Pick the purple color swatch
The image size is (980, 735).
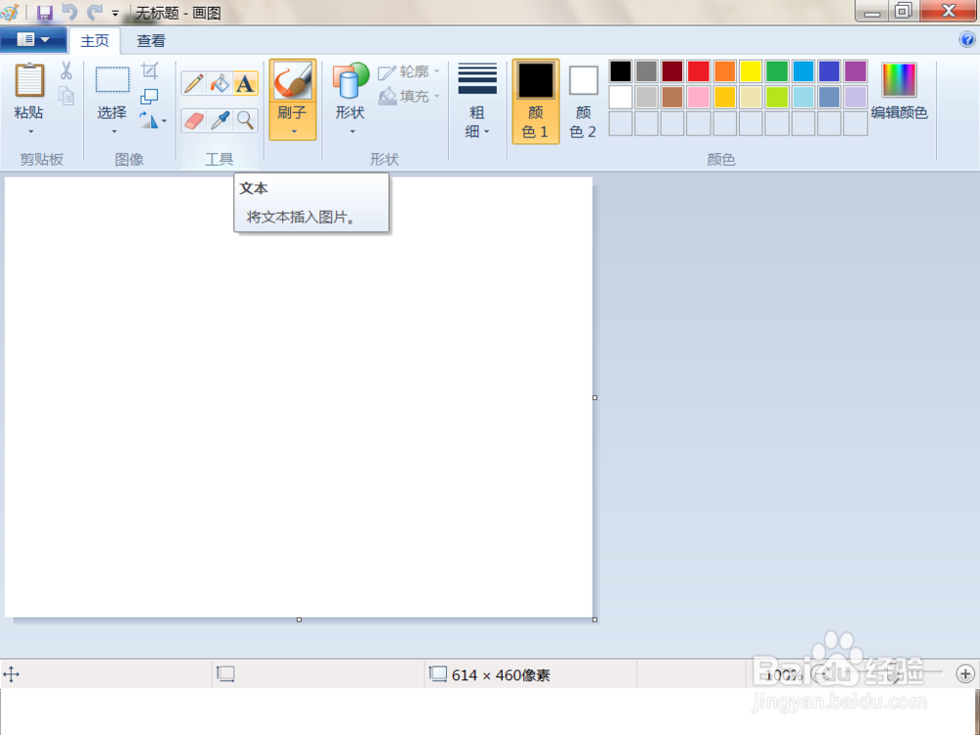point(856,72)
